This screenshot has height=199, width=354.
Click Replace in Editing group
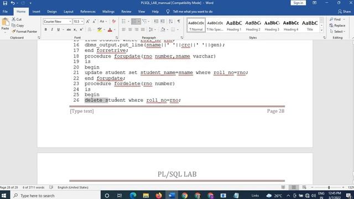pos(337,25)
